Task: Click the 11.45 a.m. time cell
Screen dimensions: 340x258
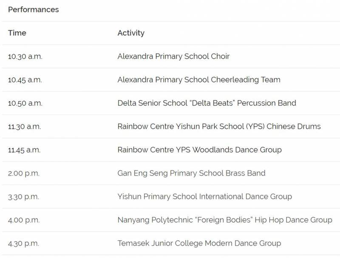Action: coord(25,150)
